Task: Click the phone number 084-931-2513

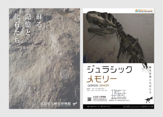Action: (x=105, y=106)
